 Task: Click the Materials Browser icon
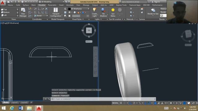coord(131,9)
